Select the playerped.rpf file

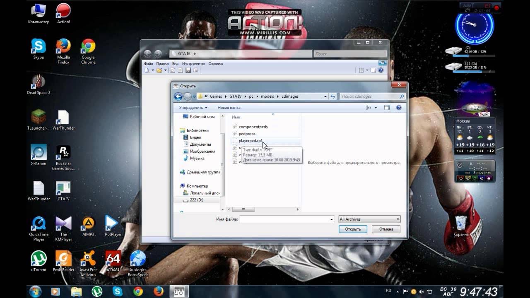[247, 141]
